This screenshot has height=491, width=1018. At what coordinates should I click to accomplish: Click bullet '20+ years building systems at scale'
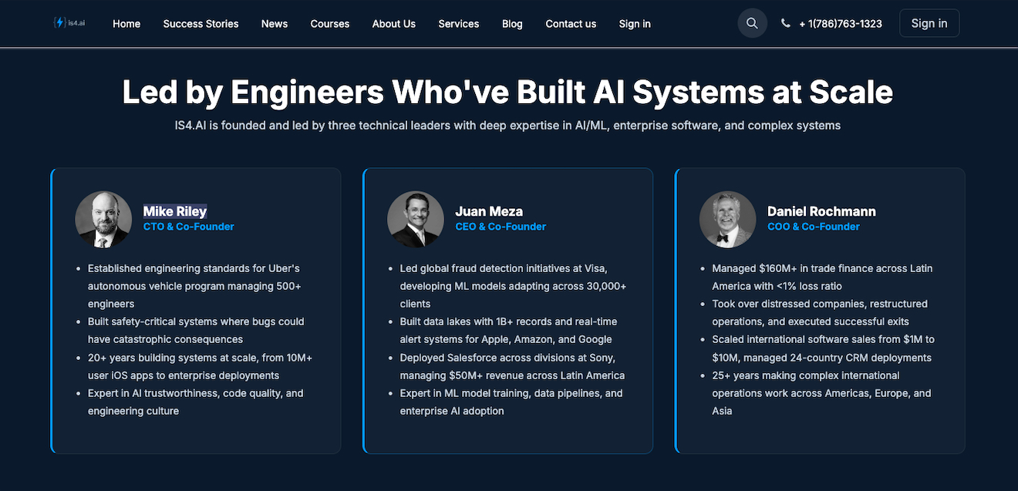click(x=200, y=367)
